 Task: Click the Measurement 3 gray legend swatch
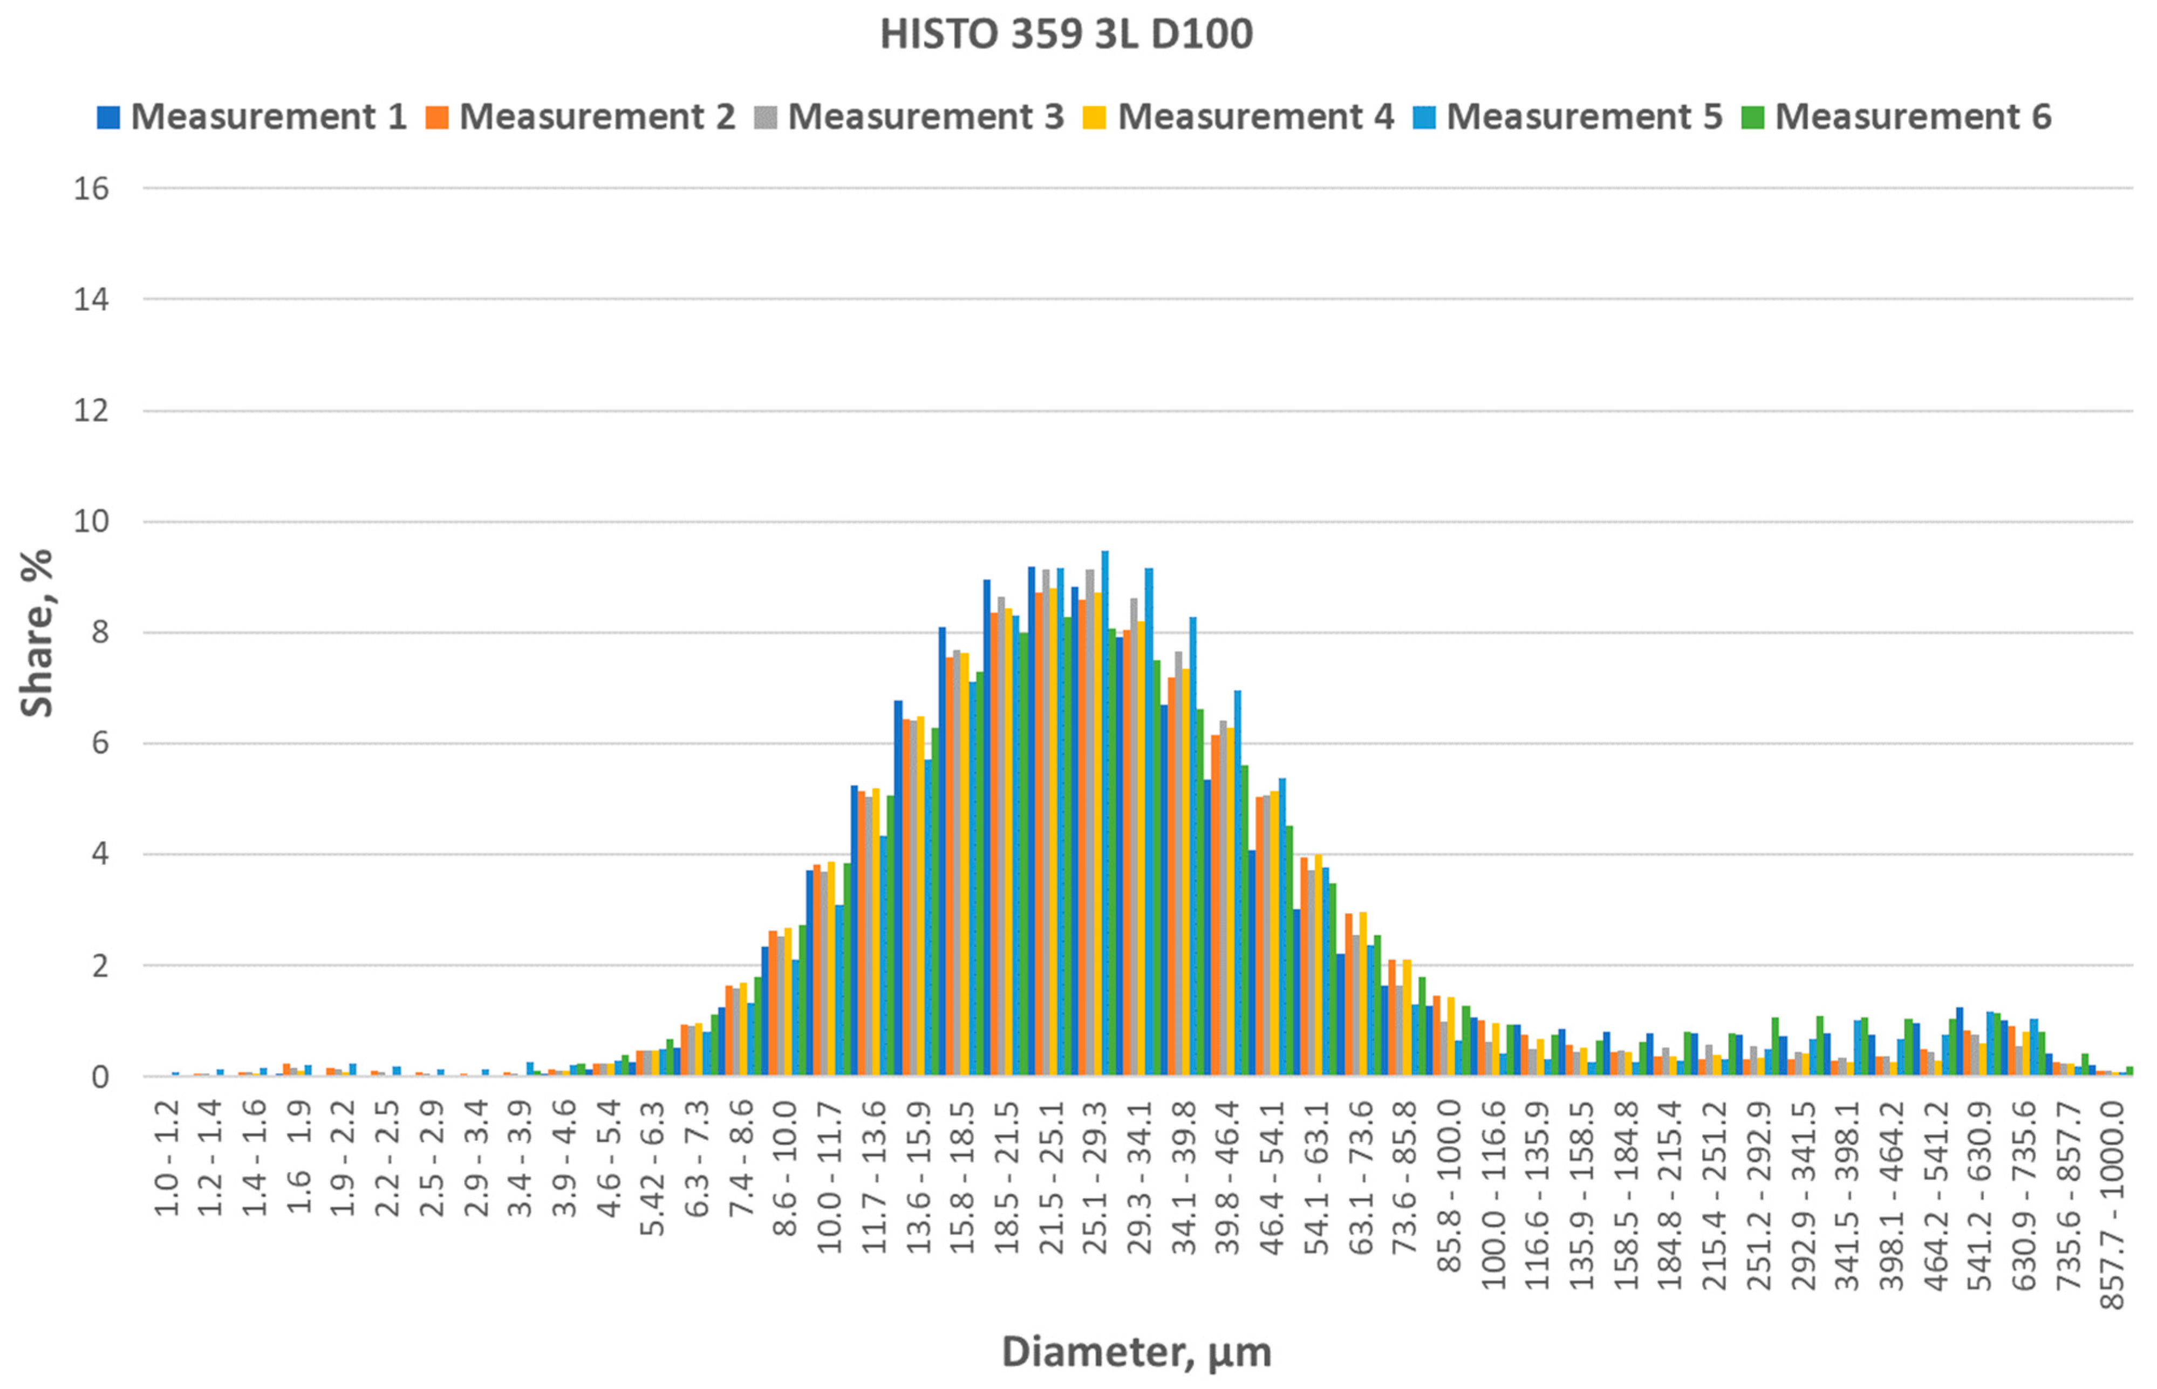tap(766, 117)
